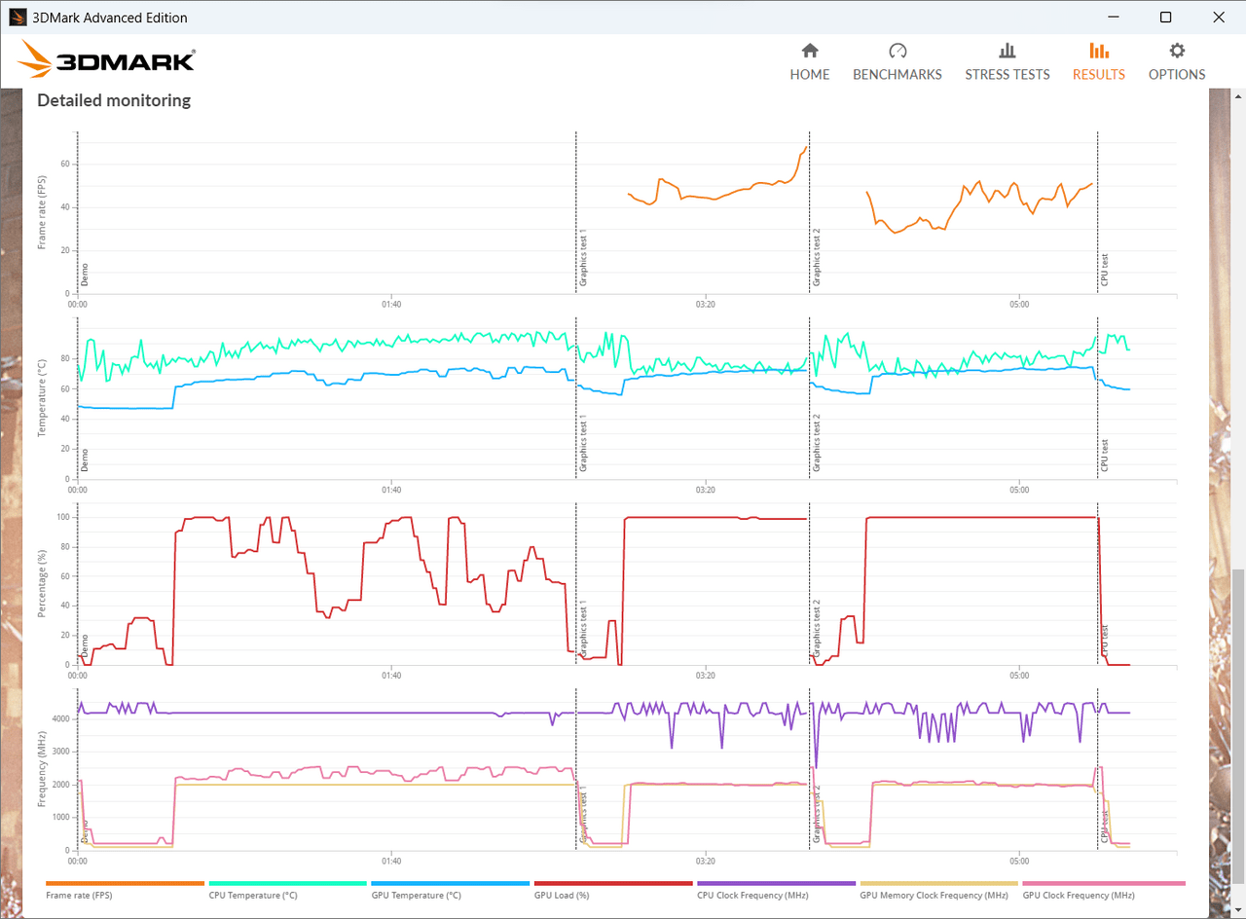Switch to the STRESS TESTS tab label

pos(1008,75)
